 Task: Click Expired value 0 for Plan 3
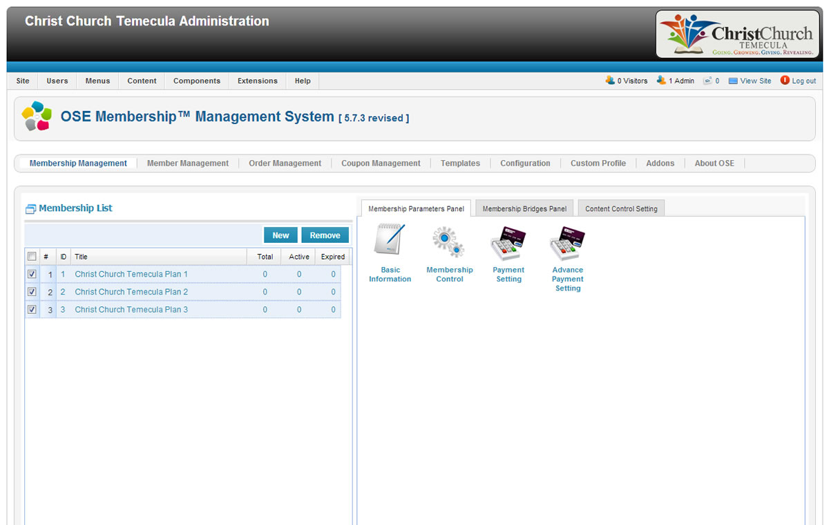click(x=333, y=310)
